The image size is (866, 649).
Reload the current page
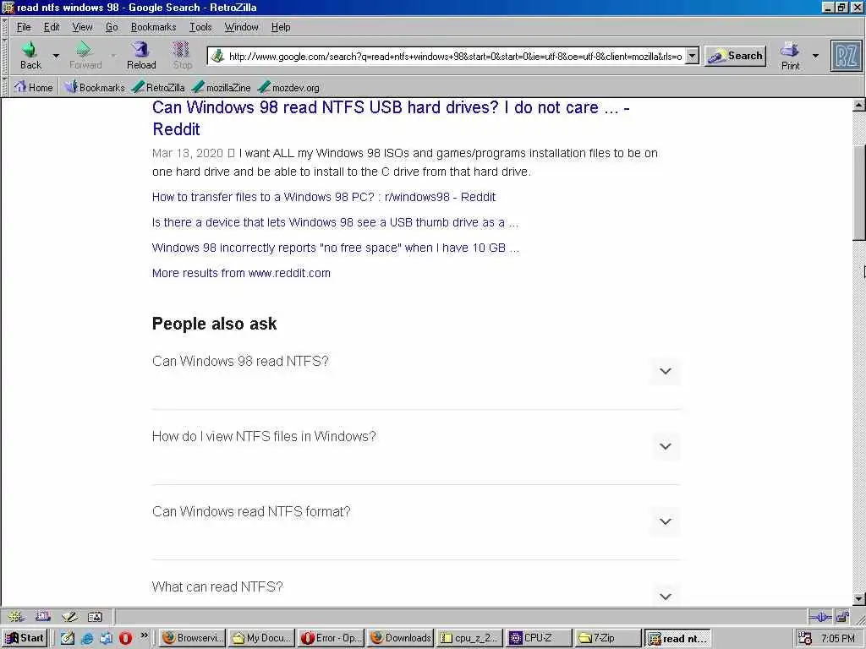coord(141,55)
